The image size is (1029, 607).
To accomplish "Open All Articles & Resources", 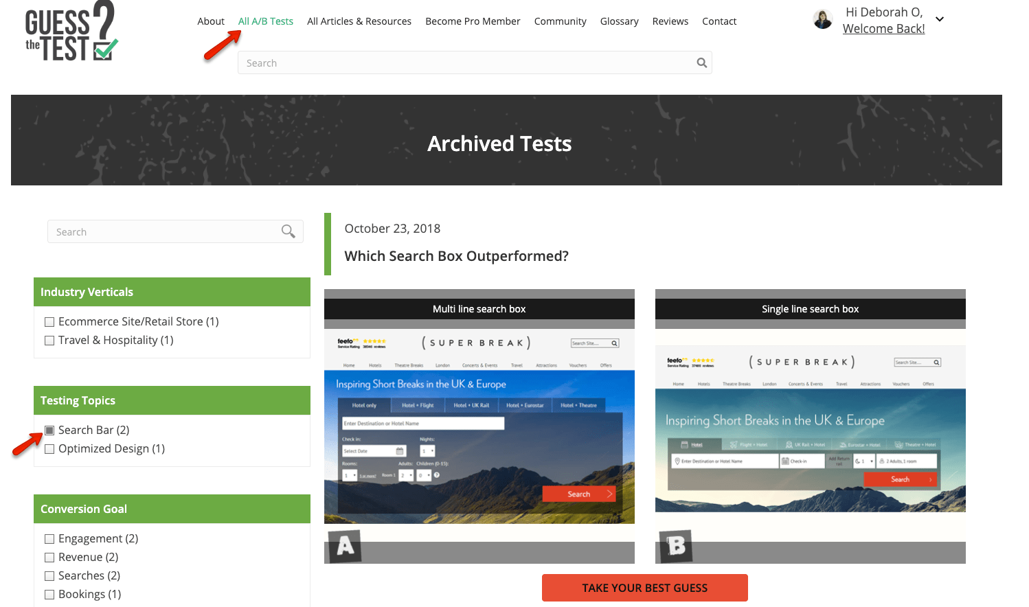I will tap(359, 21).
